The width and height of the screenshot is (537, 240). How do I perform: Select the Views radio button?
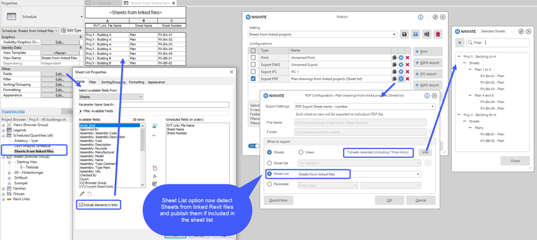pyautogui.click(x=301, y=152)
